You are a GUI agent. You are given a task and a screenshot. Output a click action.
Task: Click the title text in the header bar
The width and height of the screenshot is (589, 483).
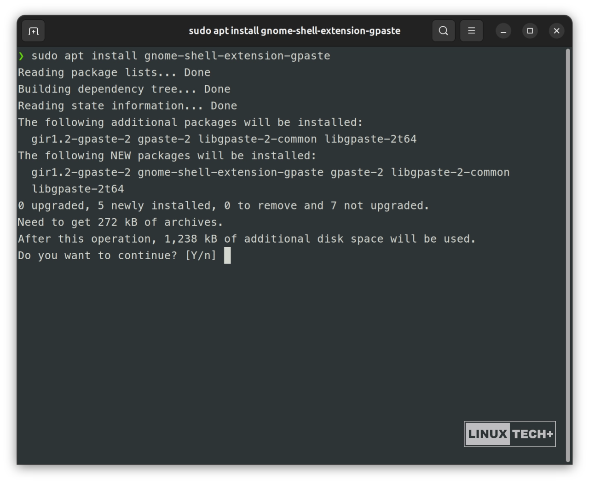[x=294, y=31]
